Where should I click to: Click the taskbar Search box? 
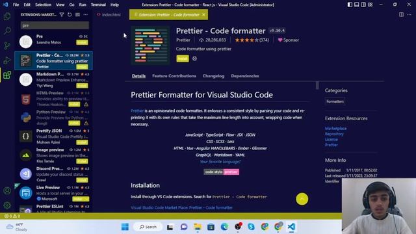148,227
